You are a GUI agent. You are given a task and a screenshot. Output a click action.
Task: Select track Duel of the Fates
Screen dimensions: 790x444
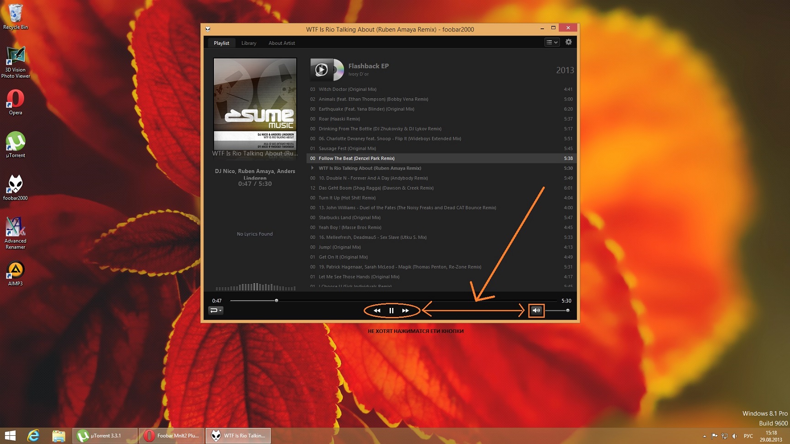click(x=442, y=208)
